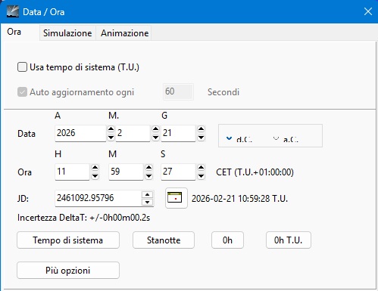Decrease the year with the down arrow

111,138
